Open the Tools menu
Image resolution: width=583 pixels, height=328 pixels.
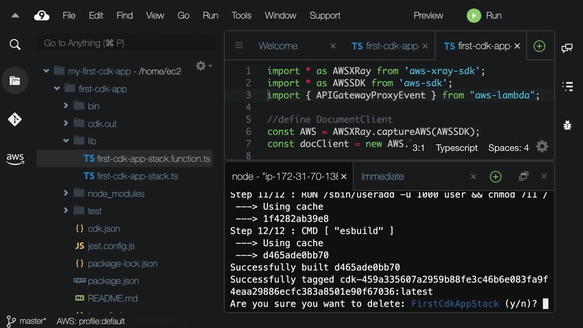click(x=241, y=15)
